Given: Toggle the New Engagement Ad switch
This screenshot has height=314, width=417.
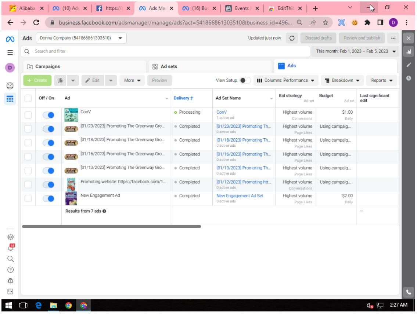Looking at the screenshot, I should 48,198.
